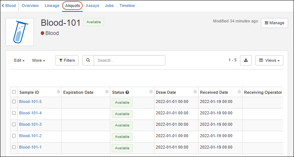Viewport: 294px width, 157px height.
Task: Open Draw Date column menu arrow
Action: click(x=195, y=92)
